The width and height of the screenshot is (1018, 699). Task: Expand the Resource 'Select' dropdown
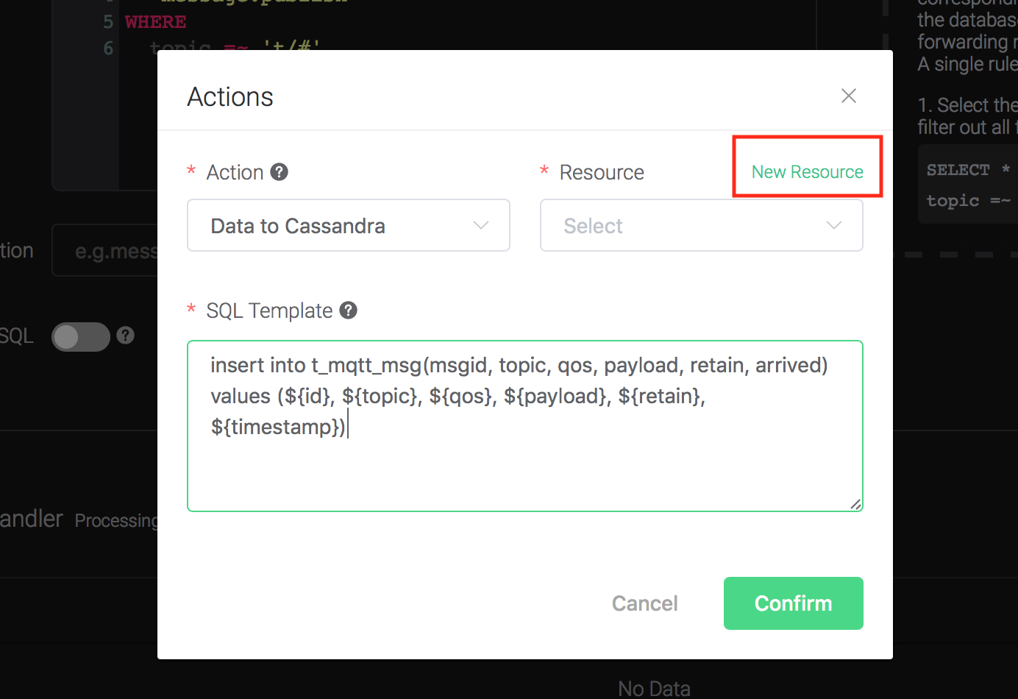click(701, 225)
